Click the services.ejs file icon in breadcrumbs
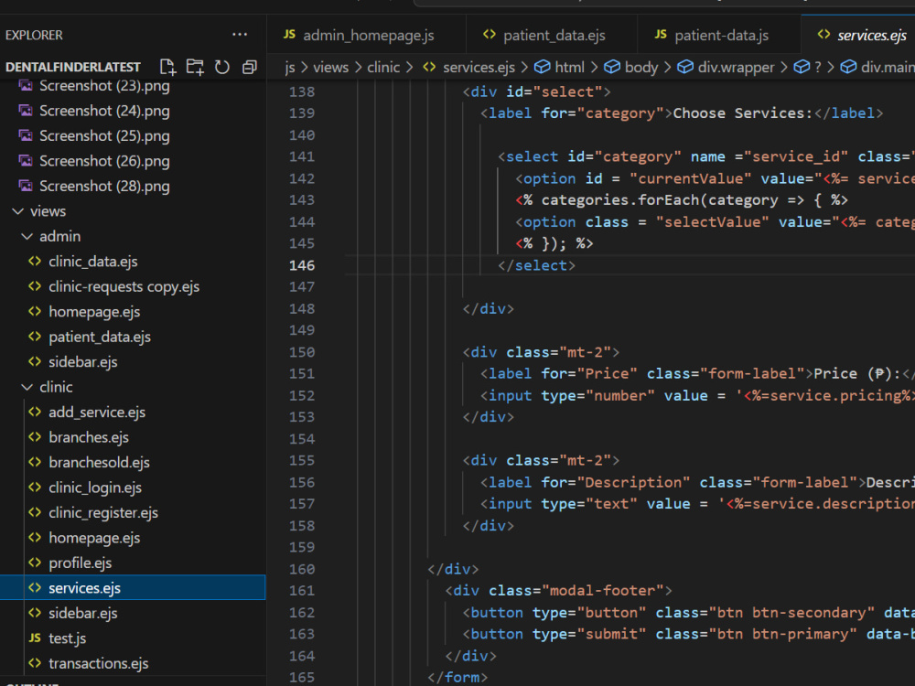 tap(429, 67)
